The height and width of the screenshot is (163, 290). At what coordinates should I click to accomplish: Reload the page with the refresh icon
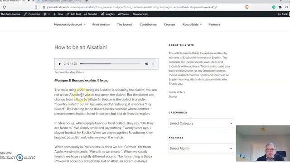4,7
